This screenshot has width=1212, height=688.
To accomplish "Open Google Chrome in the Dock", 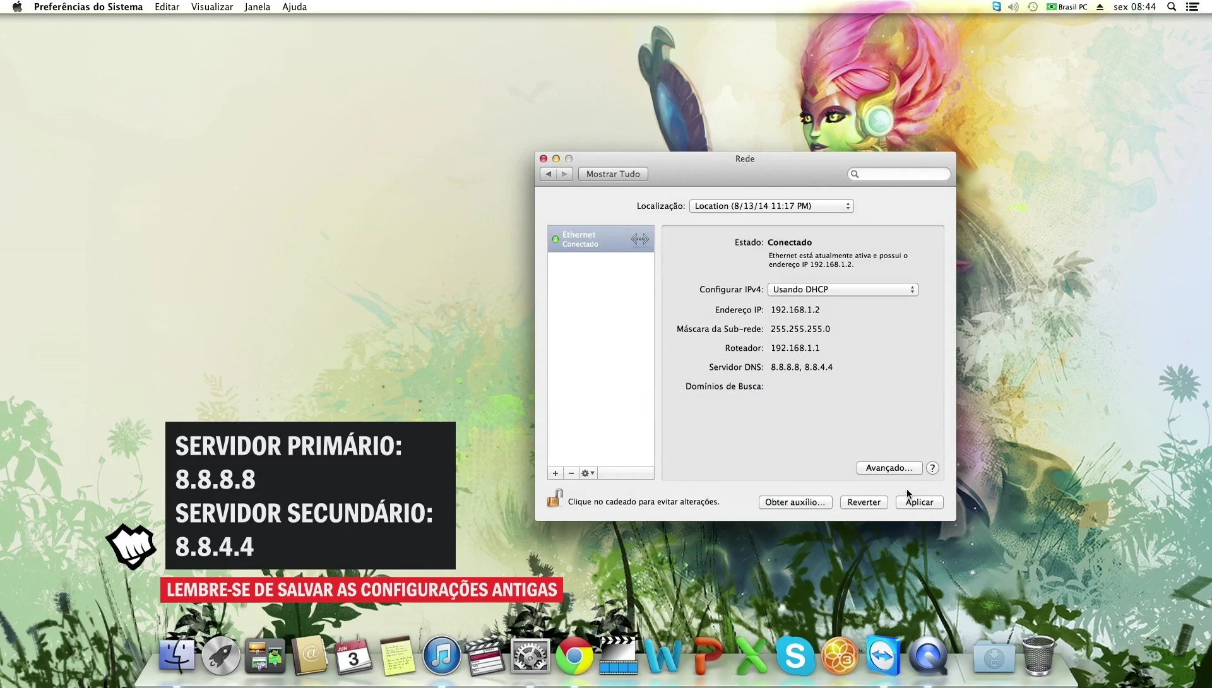I will click(574, 656).
